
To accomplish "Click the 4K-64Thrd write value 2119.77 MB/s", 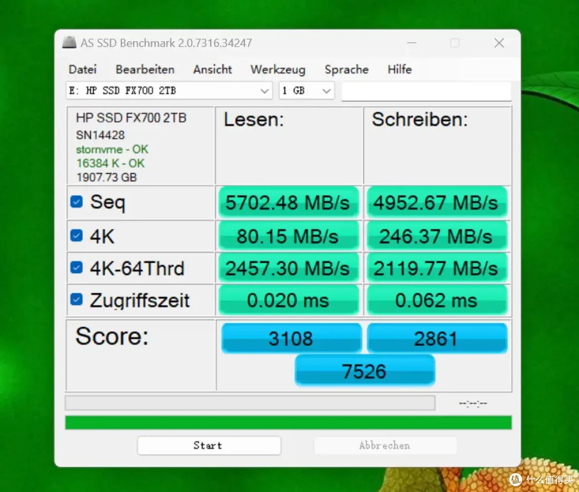I will pyautogui.click(x=437, y=268).
